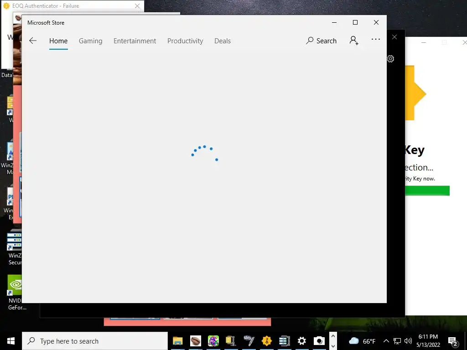
Task: Minimize the Microsoft Store window
Action: click(334, 22)
